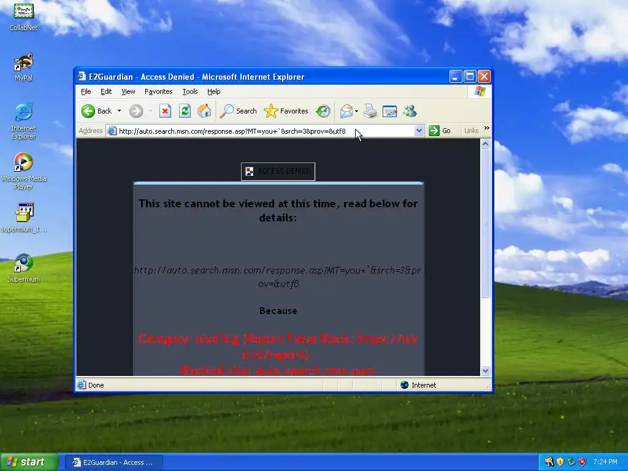The image size is (628, 471).
Task: Expand the Mail button dropdown arrow
Action: [356, 111]
